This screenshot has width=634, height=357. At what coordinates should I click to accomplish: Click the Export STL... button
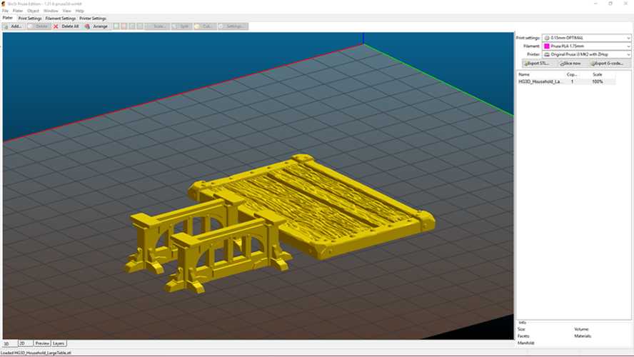(539, 63)
